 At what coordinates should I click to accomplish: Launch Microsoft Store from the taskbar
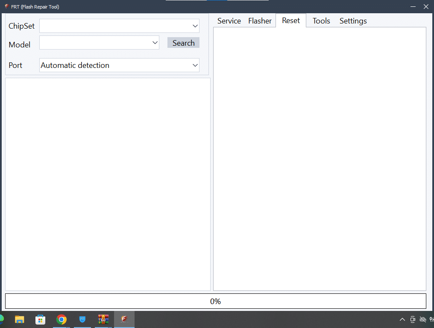pyautogui.click(x=41, y=319)
